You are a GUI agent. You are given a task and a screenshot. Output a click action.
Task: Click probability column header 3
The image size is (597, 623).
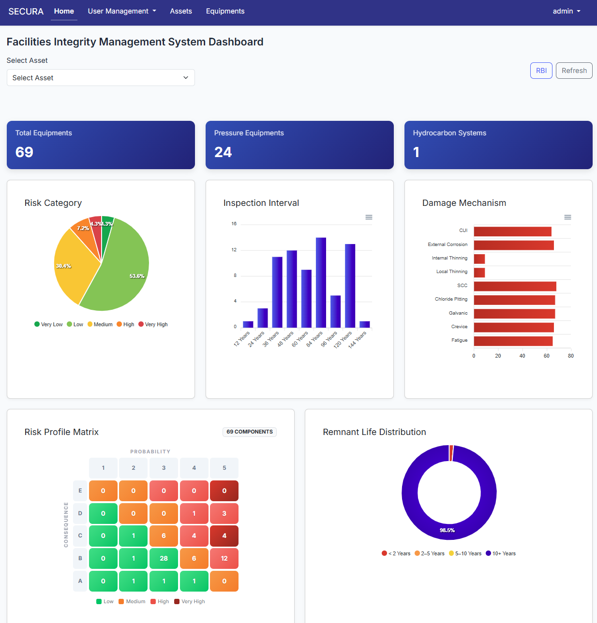164,468
